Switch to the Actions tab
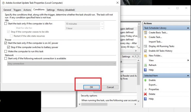This screenshot has width=191, height=112. click(27, 10)
